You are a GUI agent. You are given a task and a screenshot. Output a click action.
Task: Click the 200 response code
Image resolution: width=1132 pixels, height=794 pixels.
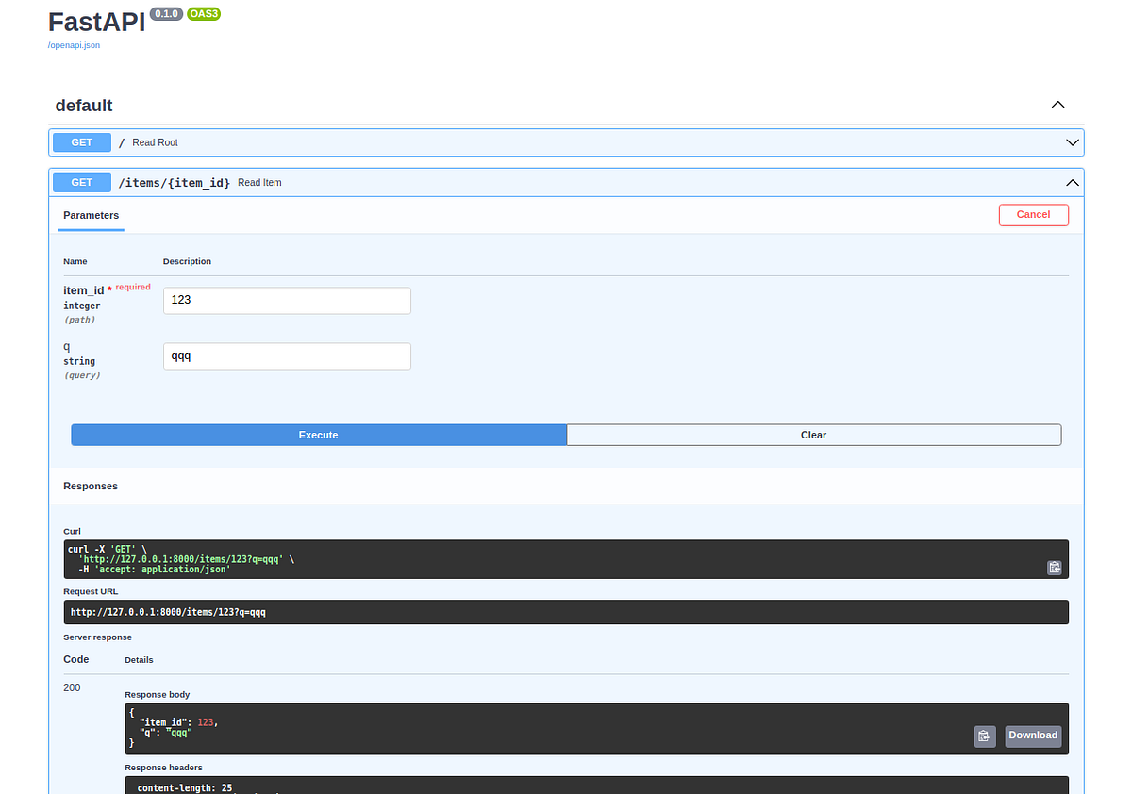pyautogui.click(x=72, y=687)
